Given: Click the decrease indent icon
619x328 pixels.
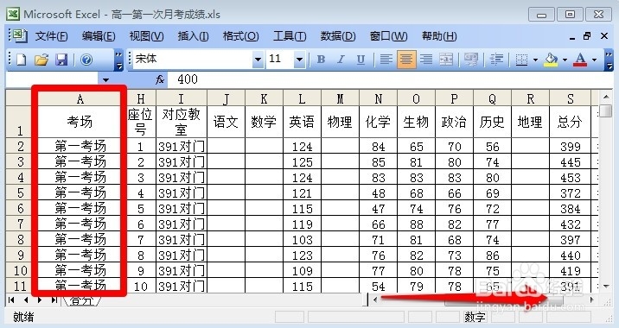Looking at the screenshot, I should pos(496,60).
